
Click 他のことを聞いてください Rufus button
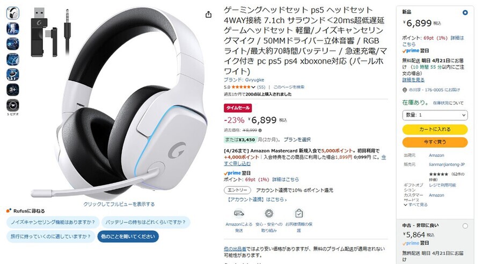click(128, 237)
